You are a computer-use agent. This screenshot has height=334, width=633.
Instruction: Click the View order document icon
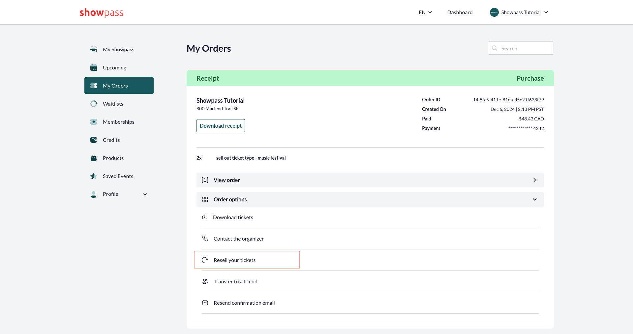[x=205, y=180]
